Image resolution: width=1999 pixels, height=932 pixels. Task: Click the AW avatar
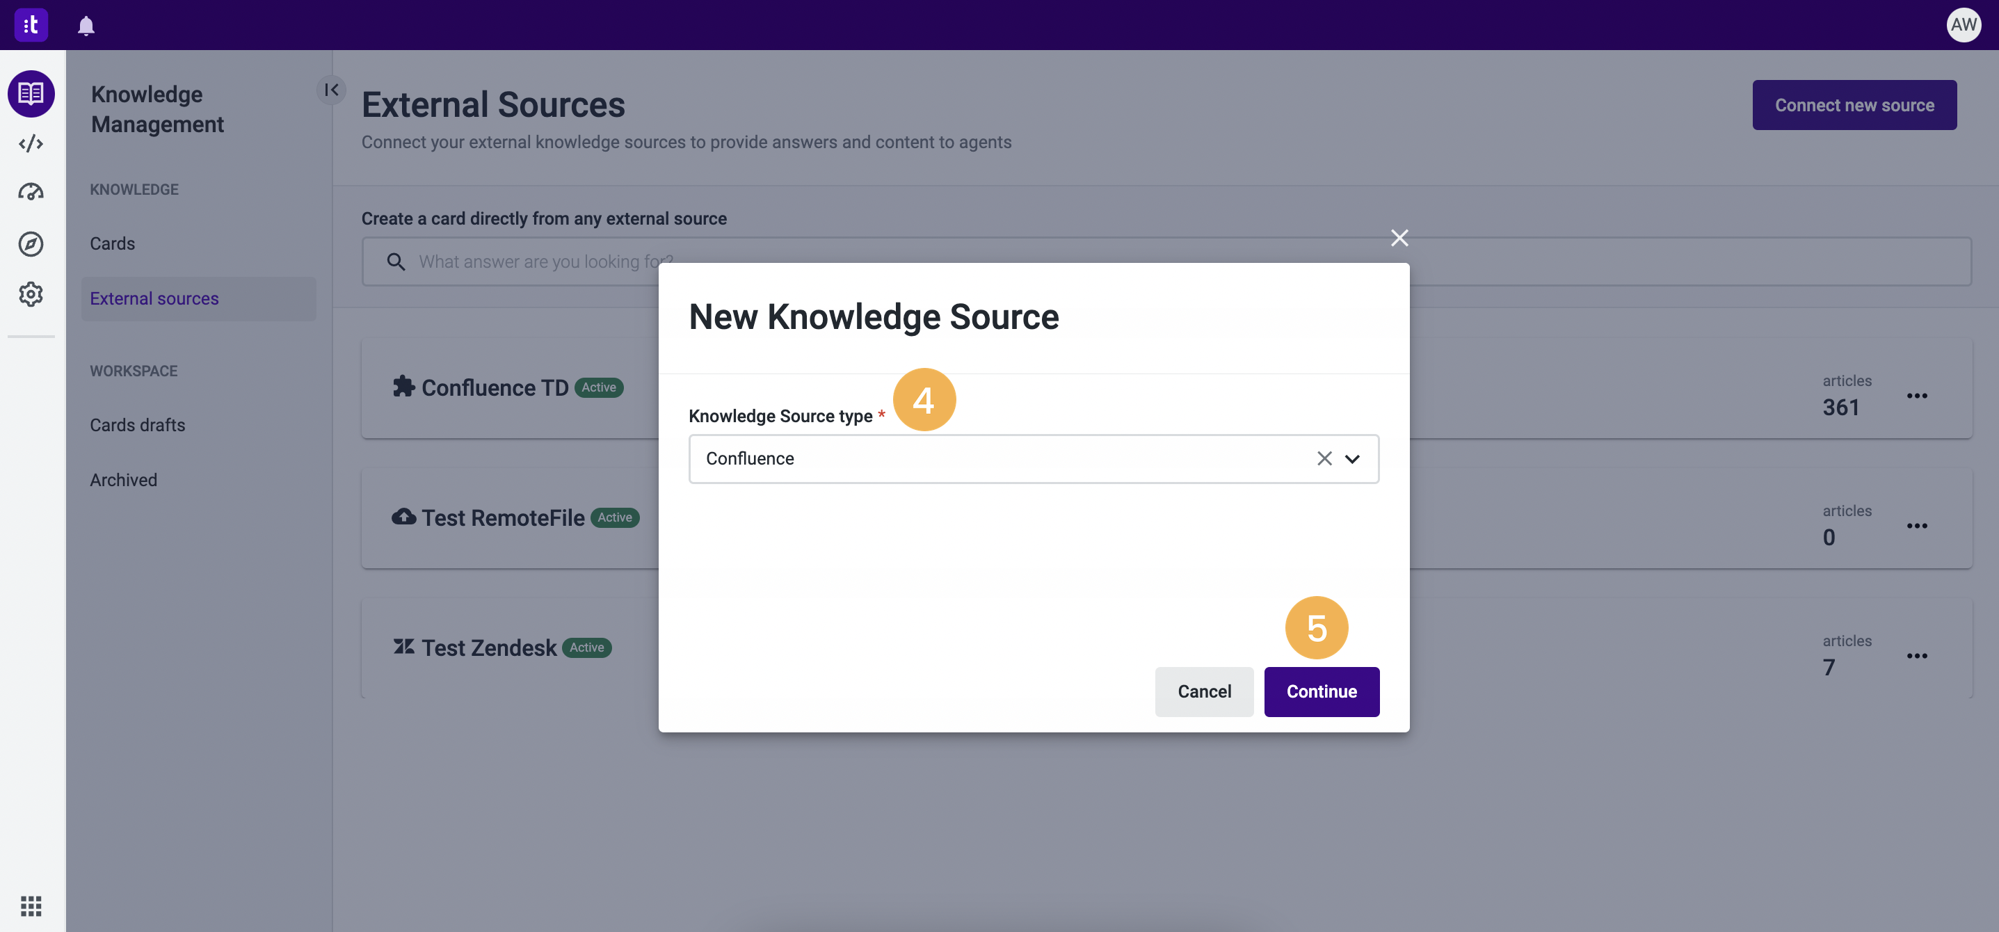click(1964, 24)
